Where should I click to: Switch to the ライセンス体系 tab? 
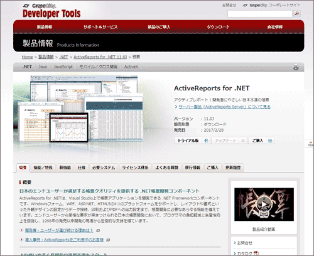pos(135,168)
